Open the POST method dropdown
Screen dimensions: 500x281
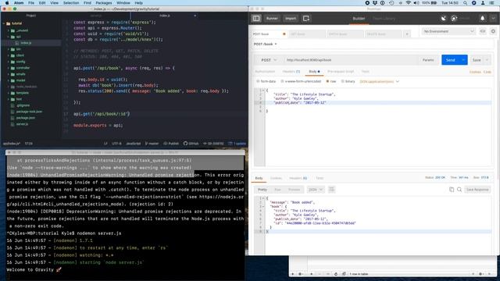click(269, 60)
